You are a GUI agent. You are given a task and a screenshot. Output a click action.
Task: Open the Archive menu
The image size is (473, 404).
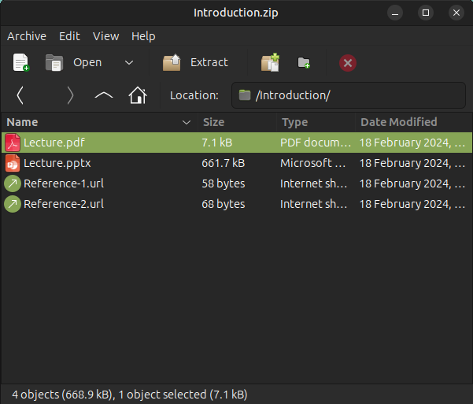tap(27, 36)
